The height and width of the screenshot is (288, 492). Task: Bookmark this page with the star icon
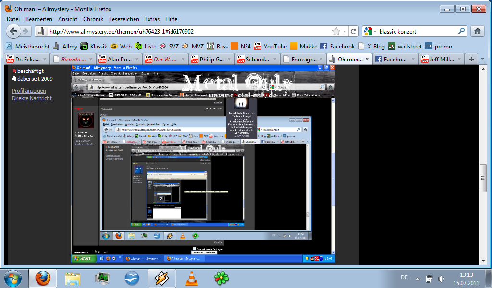pos(336,31)
